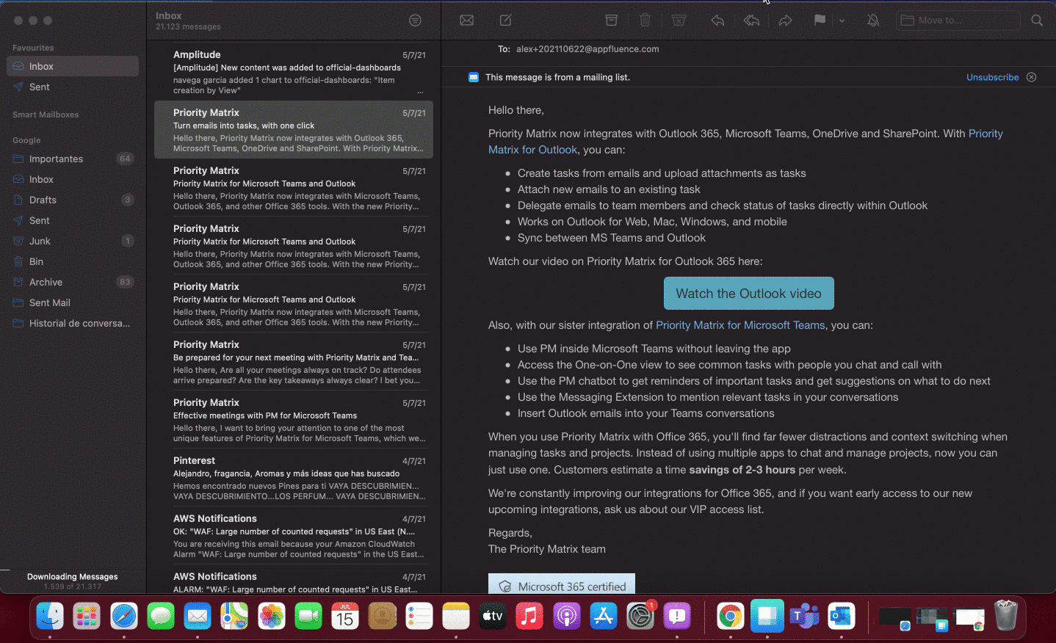Open the Drafts mailbox
1056x643 pixels.
[73, 200]
